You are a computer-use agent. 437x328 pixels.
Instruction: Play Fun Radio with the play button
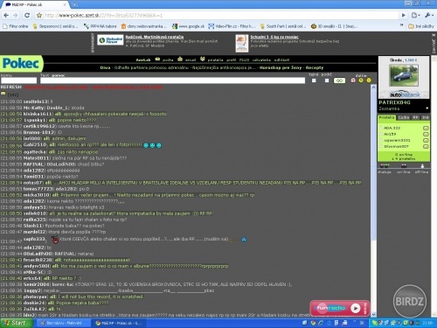coord(355,308)
